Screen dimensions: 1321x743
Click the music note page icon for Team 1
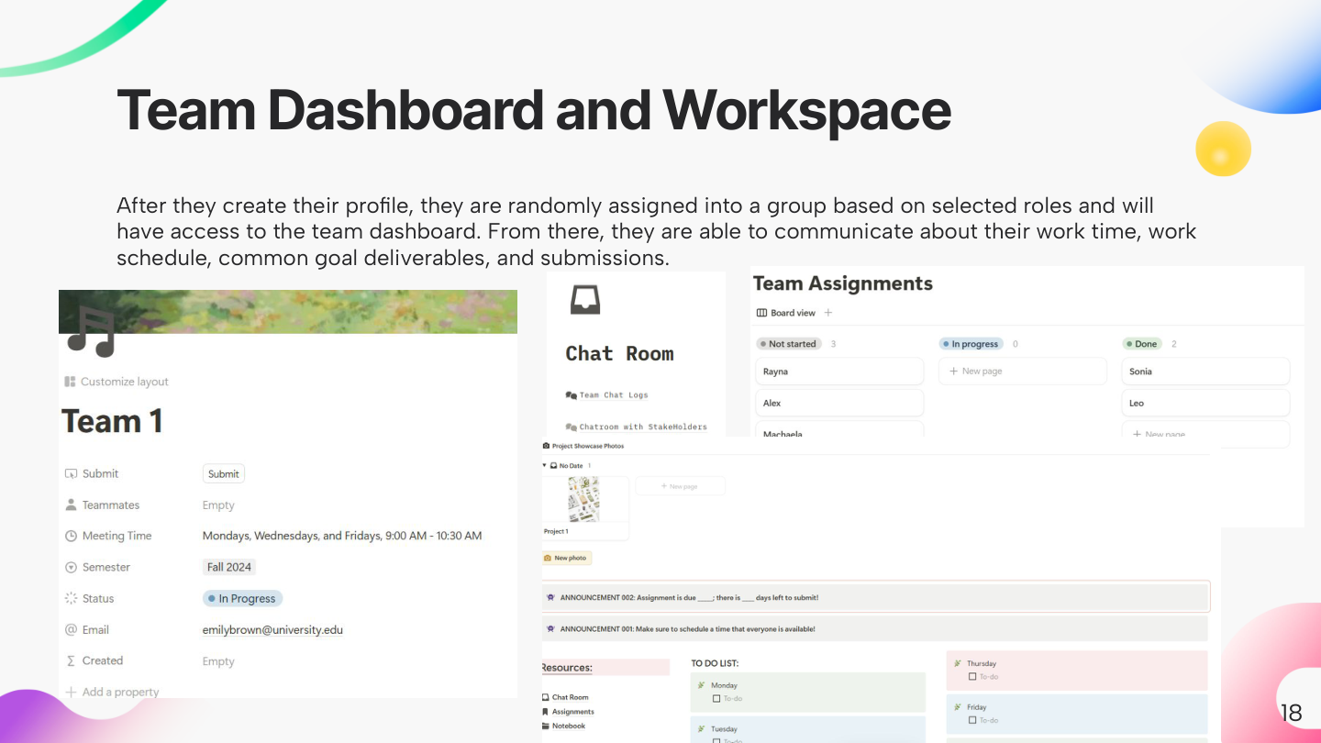coord(91,331)
